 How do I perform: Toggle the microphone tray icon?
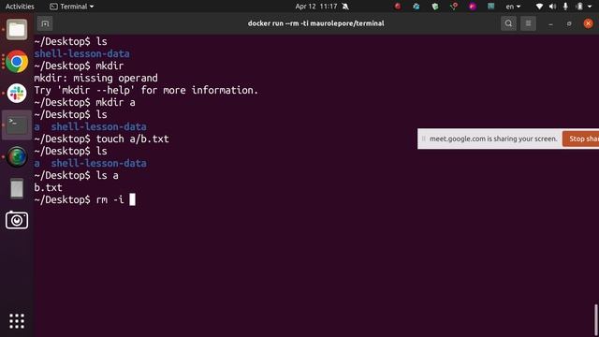tap(565, 7)
